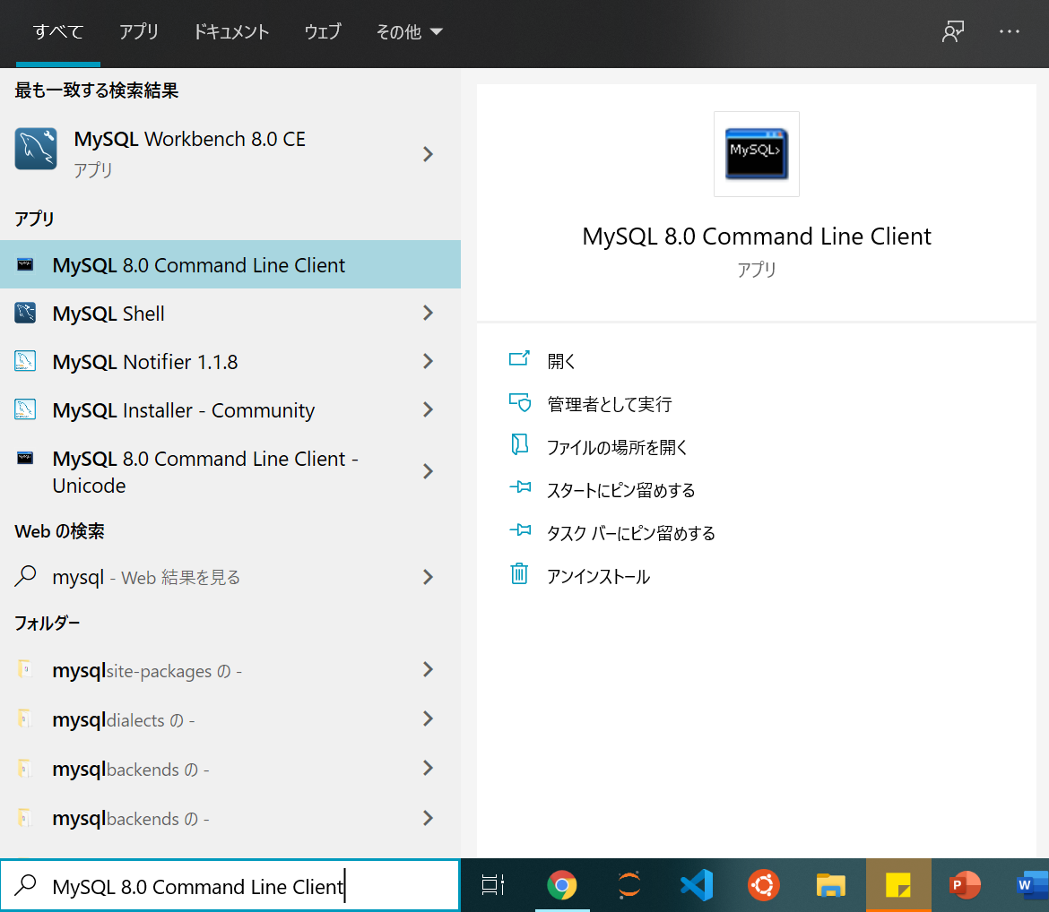
Task: Expand the mysql web results chevron
Action: (x=429, y=577)
